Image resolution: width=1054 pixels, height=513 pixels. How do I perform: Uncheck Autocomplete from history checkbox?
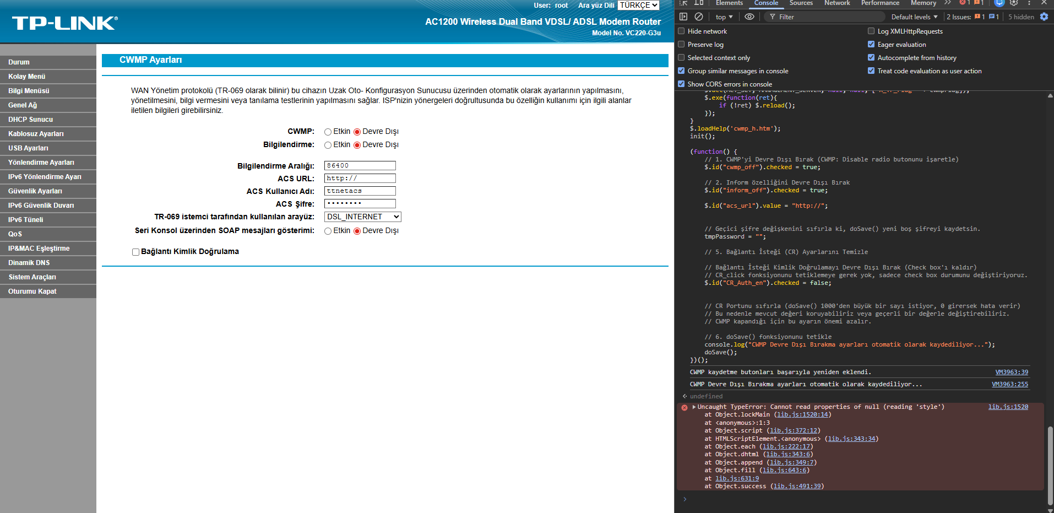(x=871, y=58)
